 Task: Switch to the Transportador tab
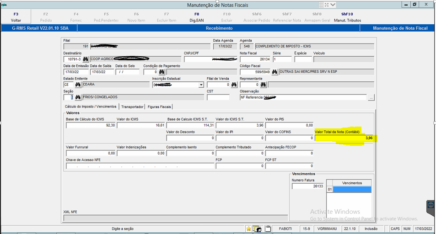click(132, 107)
